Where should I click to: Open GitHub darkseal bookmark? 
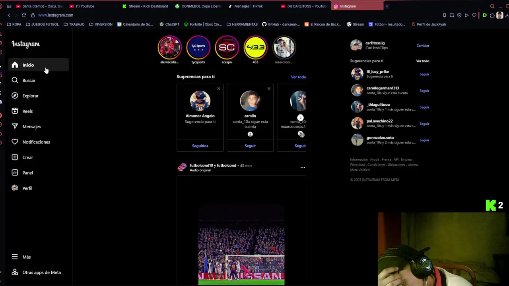click(281, 24)
